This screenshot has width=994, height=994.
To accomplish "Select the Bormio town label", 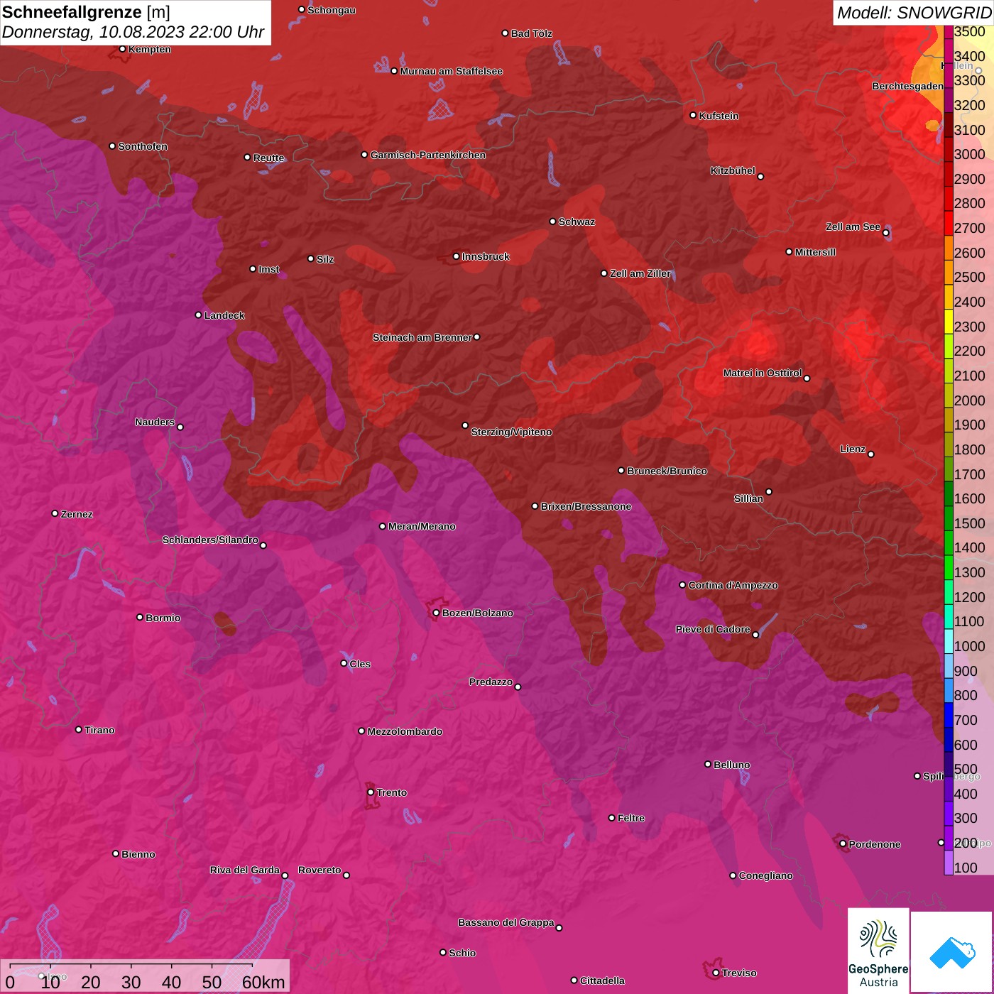I will click(x=163, y=618).
